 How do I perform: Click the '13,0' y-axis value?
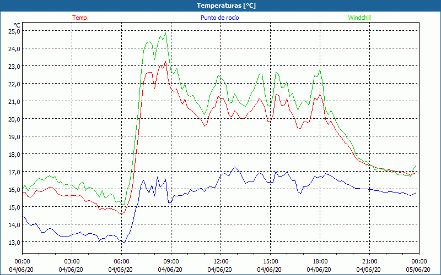coord(14,243)
